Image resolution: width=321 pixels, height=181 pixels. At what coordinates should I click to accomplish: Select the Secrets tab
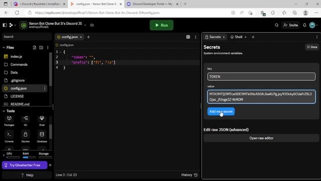[213, 37]
